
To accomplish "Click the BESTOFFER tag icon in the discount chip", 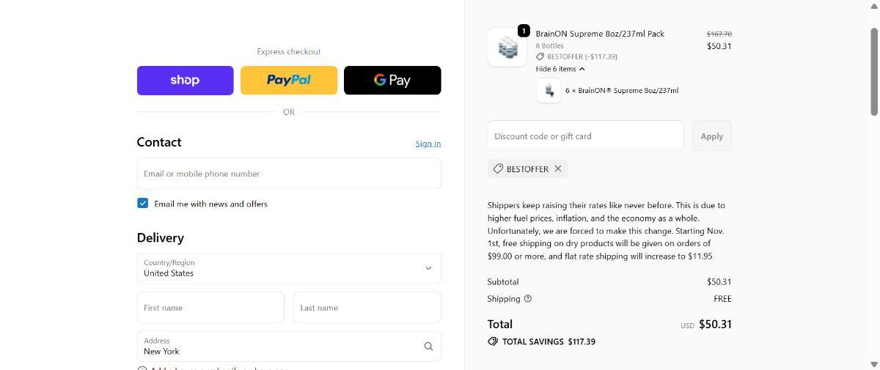I will click(x=498, y=169).
